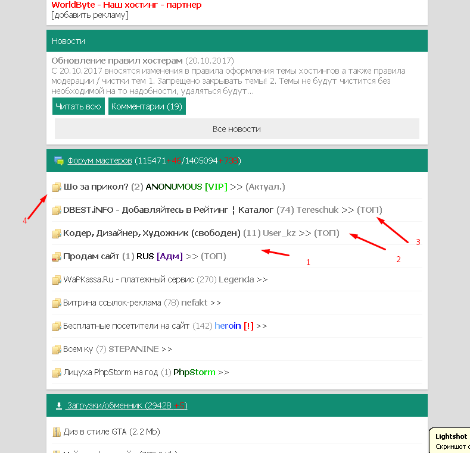470x453 pixels.
Task: Click the folder icon beside "Кодер, Дизайнер, Художник"
Action: tap(57, 234)
